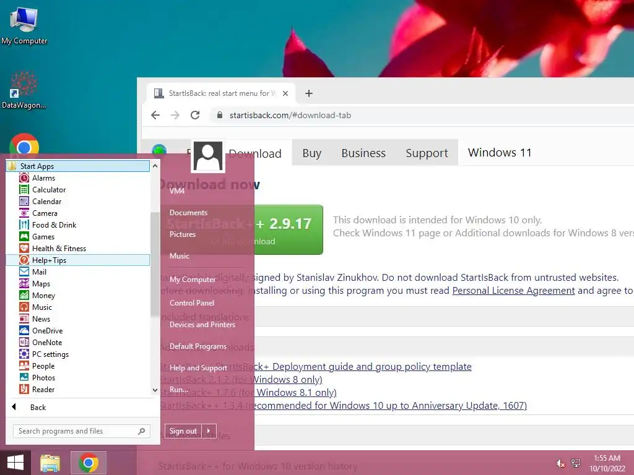The image size is (634, 475).
Task: Open Help and Support entry
Action: (x=198, y=368)
